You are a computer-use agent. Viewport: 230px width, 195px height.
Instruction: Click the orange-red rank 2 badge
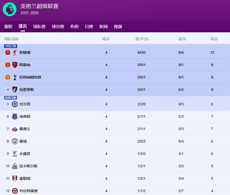pos(8,65)
